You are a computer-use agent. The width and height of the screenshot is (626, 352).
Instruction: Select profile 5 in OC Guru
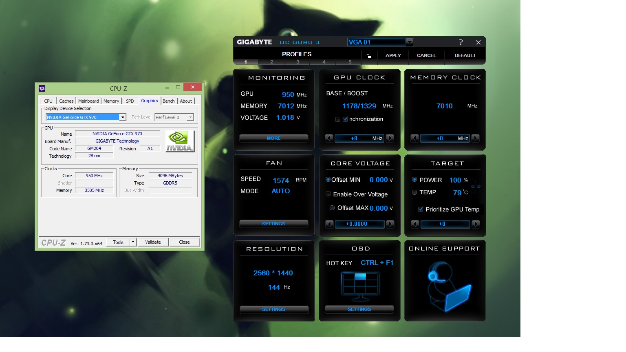click(350, 62)
